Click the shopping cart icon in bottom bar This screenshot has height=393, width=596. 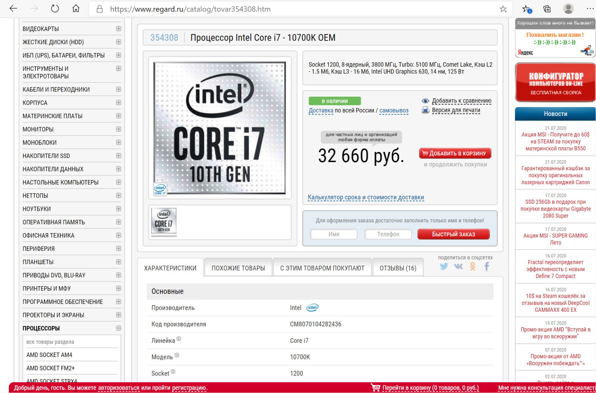tap(376, 387)
